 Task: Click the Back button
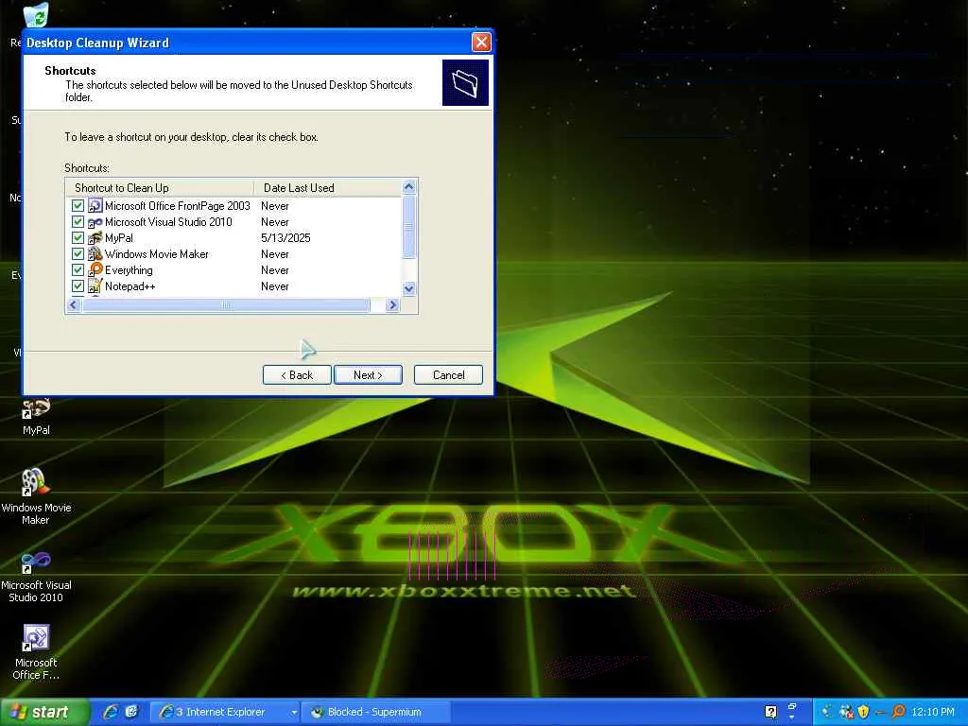coord(297,374)
